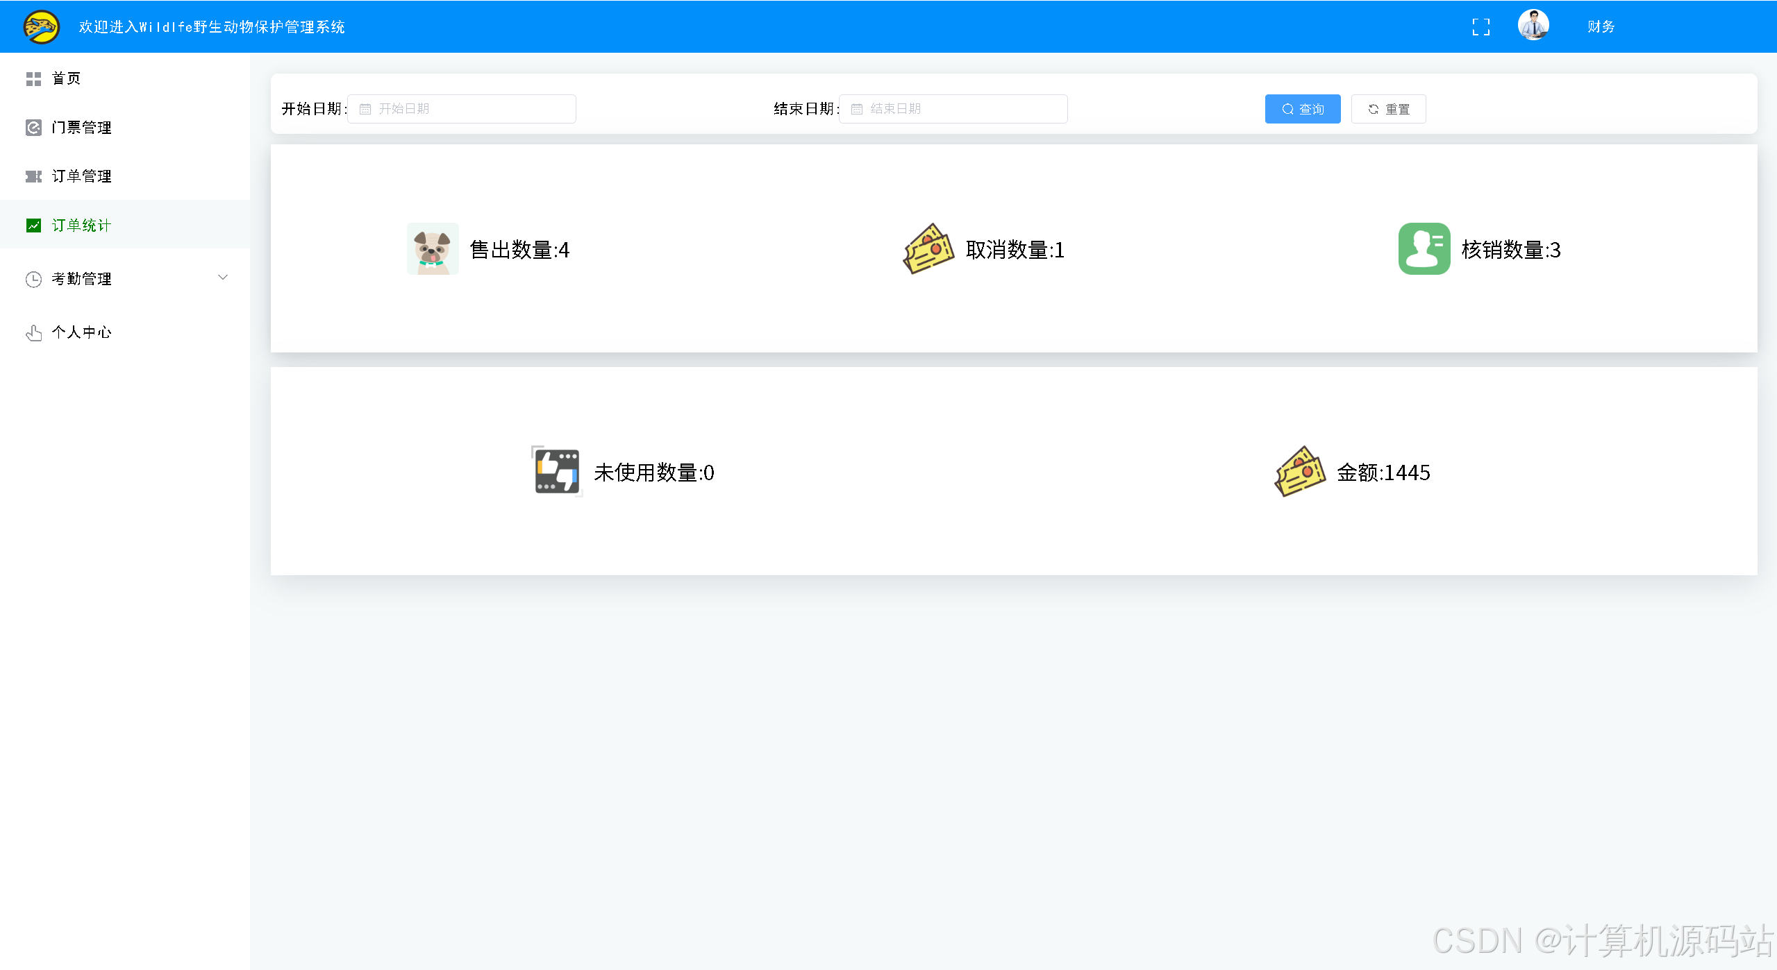
Task: Click the 首页 grid icon
Action: pyautogui.click(x=33, y=79)
